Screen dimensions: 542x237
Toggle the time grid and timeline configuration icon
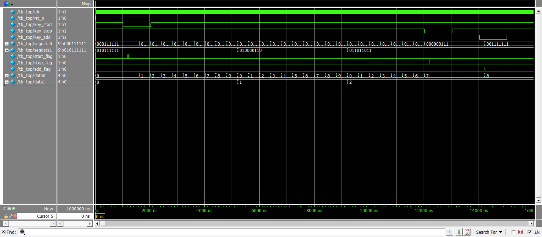pyautogui.click(x=5, y=208)
